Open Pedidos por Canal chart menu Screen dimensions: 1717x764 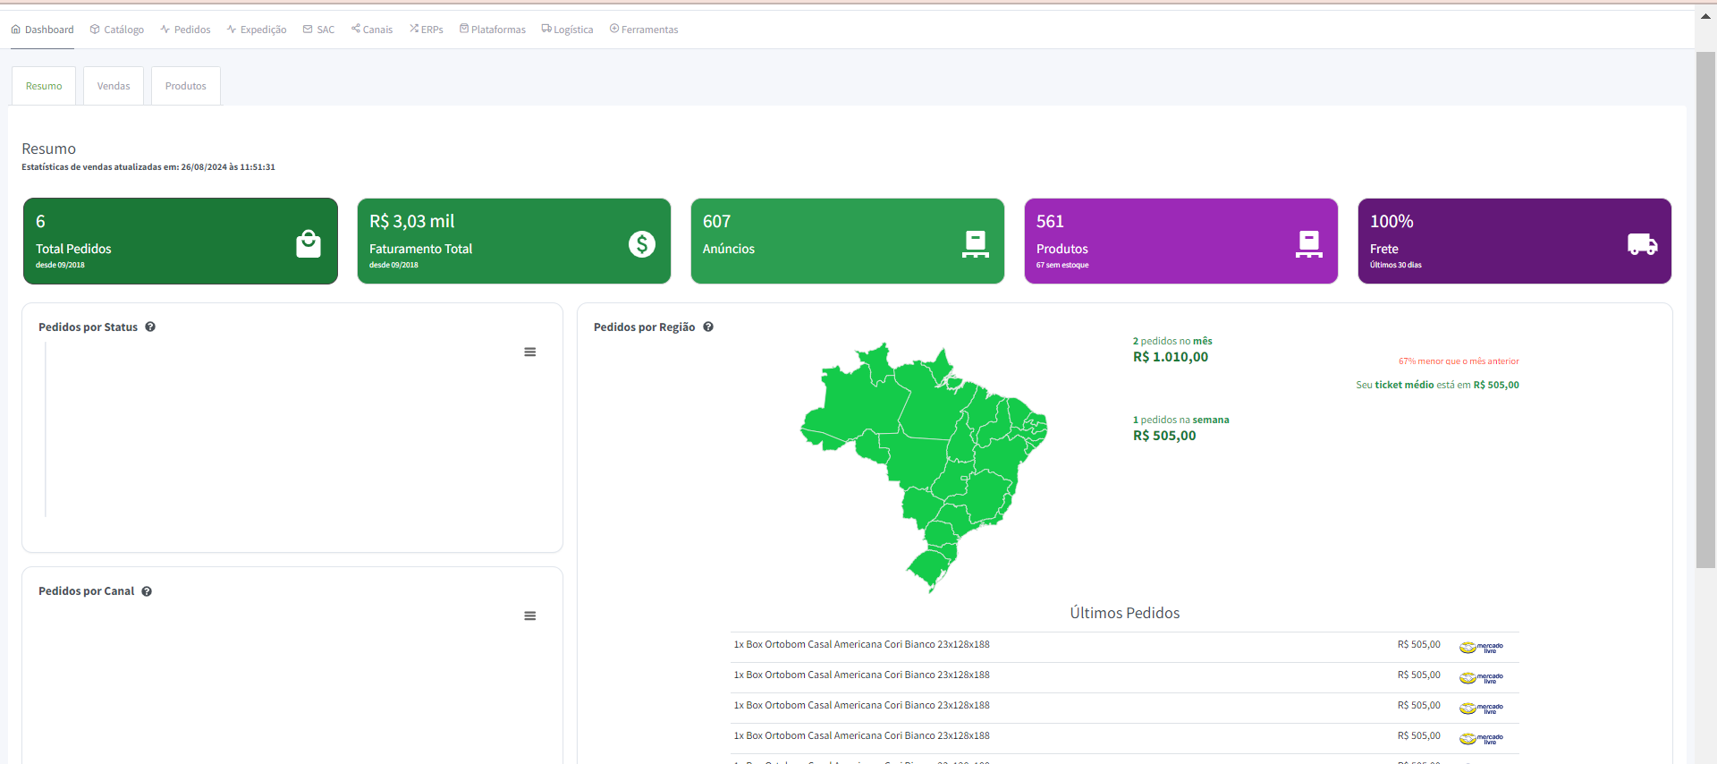click(530, 615)
